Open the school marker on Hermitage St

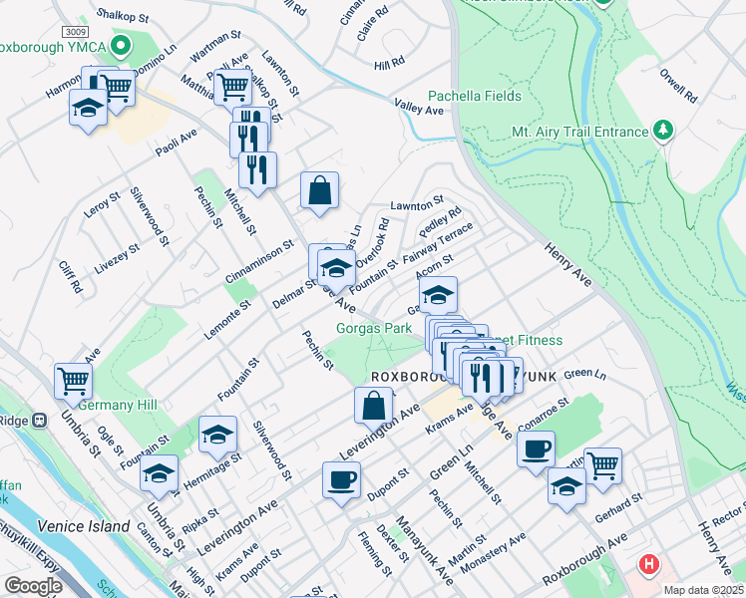[217, 435]
